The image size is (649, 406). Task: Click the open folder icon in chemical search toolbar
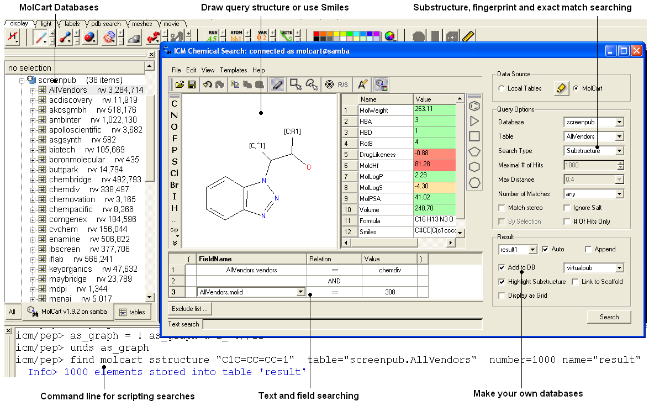(x=180, y=85)
